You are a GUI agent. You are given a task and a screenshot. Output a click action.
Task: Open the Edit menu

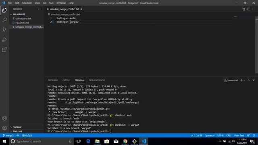point(17,3)
